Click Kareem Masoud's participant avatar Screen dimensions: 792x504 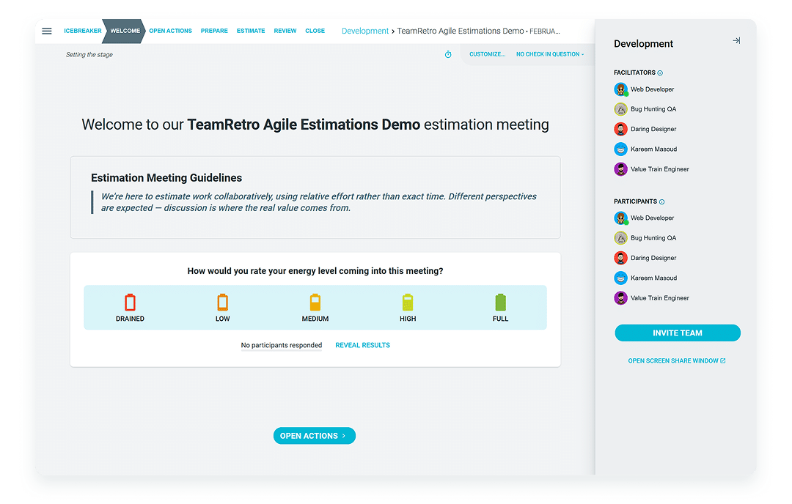pos(620,278)
